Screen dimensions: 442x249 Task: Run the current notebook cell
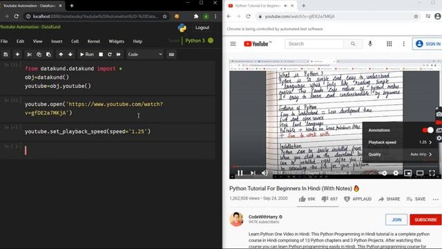tap(87, 55)
